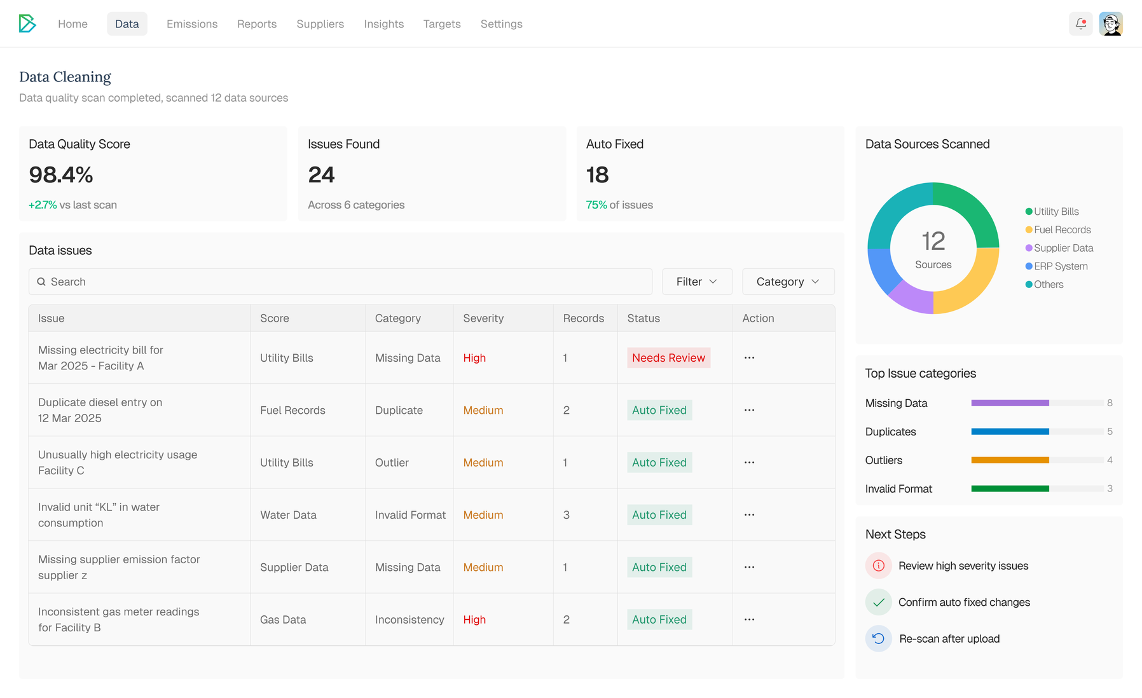Switch to the Emissions tab

click(x=192, y=24)
